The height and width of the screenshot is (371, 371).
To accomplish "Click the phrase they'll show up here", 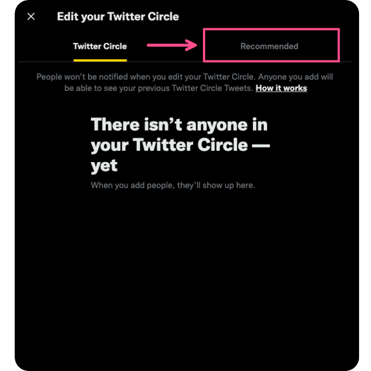I will click(x=216, y=185).
